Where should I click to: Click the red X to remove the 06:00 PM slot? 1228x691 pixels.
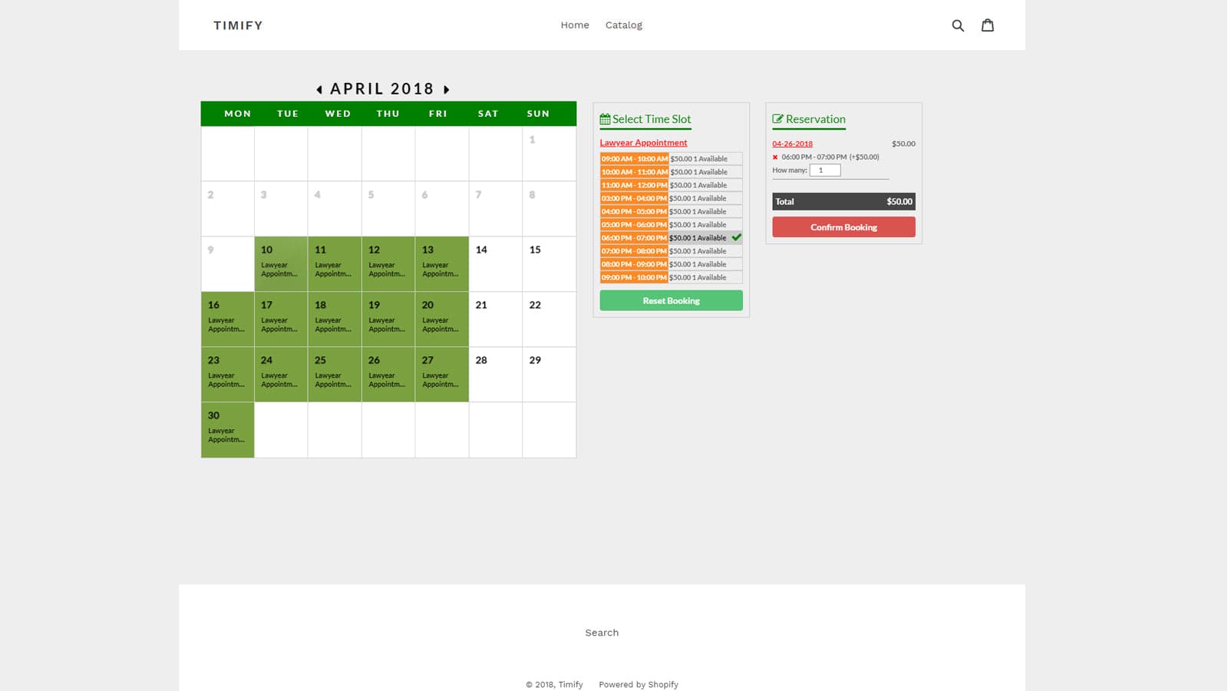tap(774, 157)
